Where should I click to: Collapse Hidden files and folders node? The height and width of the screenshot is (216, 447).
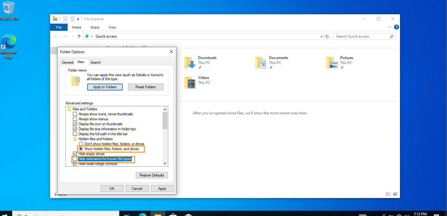coord(75,139)
